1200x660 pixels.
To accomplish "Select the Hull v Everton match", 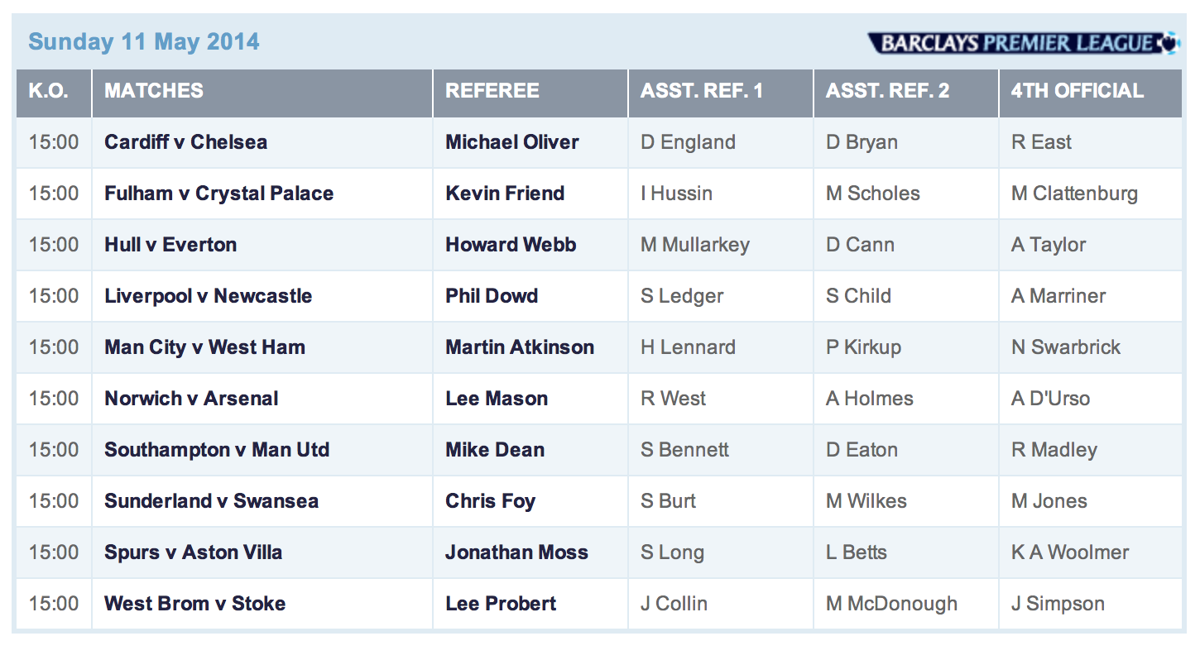I will (170, 245).
